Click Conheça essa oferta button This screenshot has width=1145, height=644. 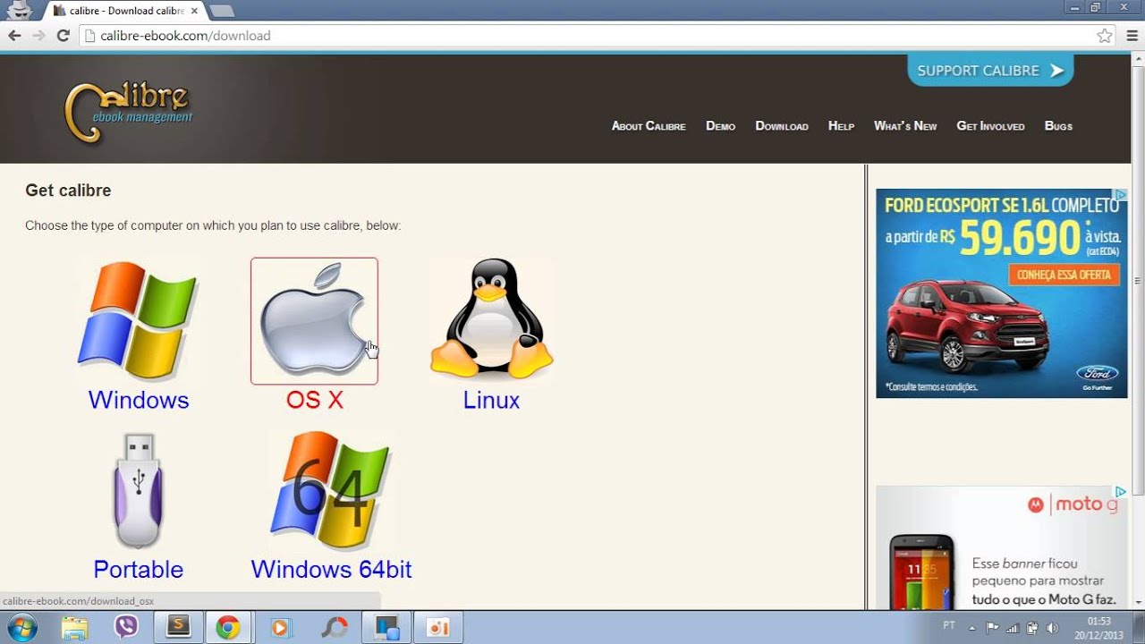click(1064, 275)
